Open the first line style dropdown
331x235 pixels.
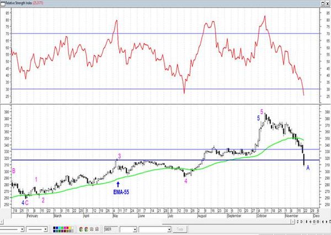[23, 229]
